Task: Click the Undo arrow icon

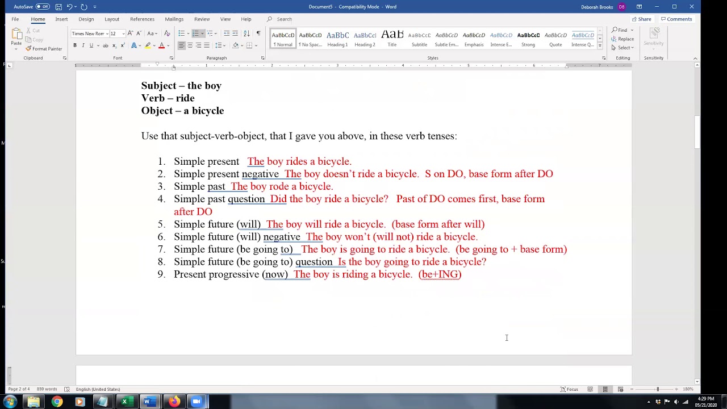Action: (69, 7)
